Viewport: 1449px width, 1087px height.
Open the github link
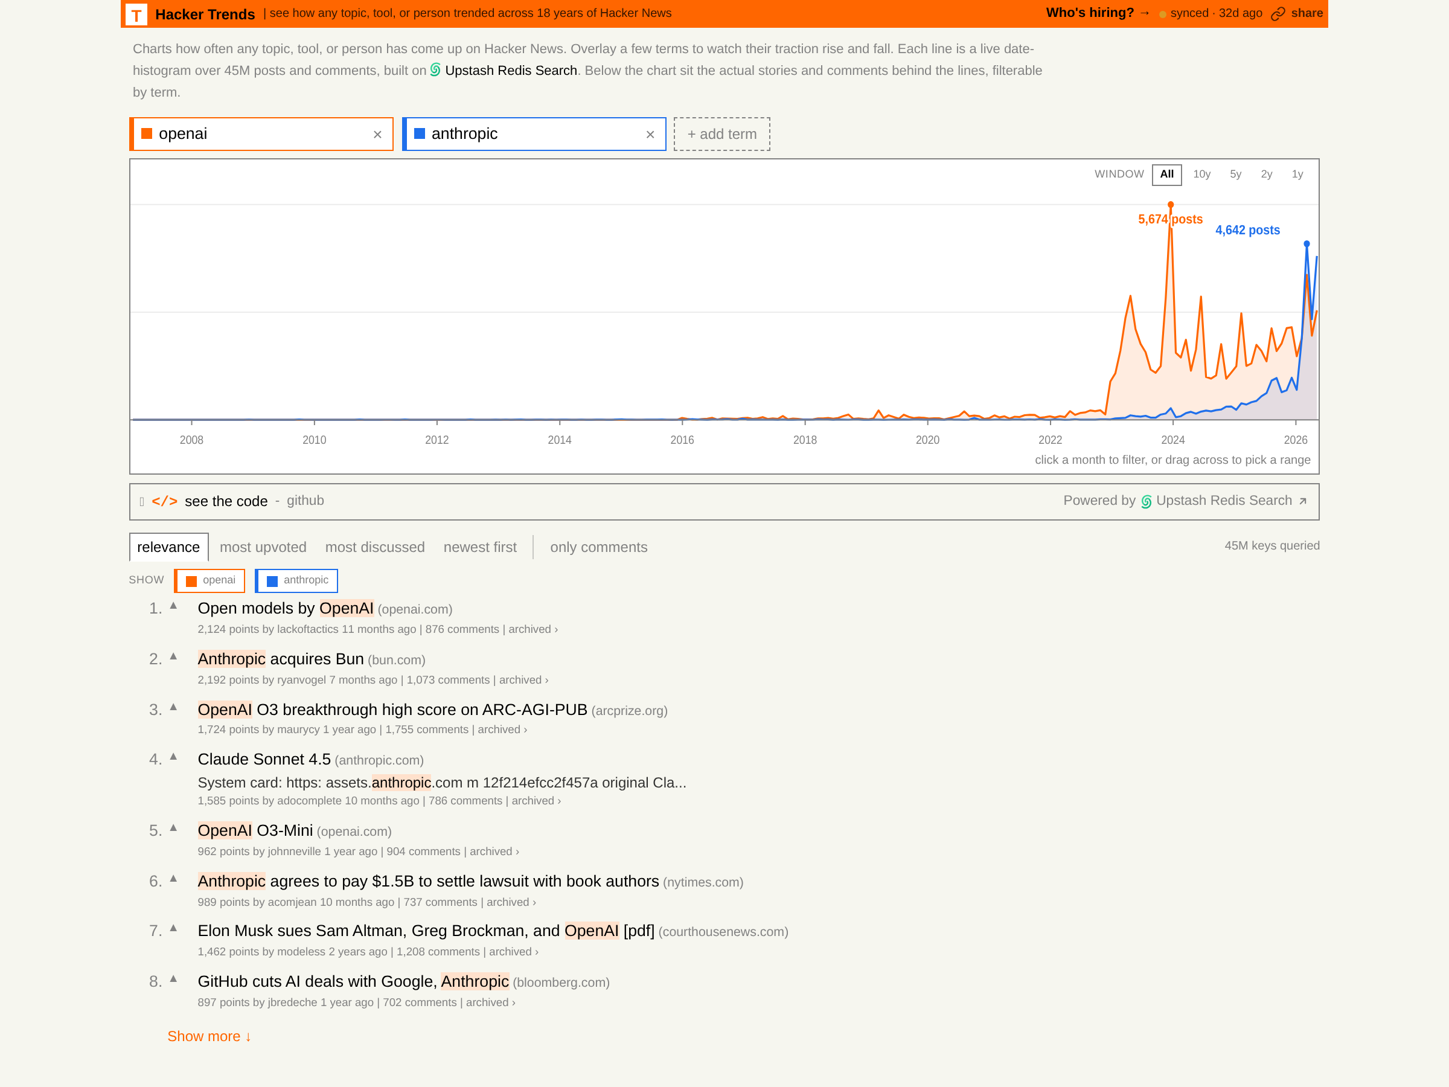[x=305, y=501]
